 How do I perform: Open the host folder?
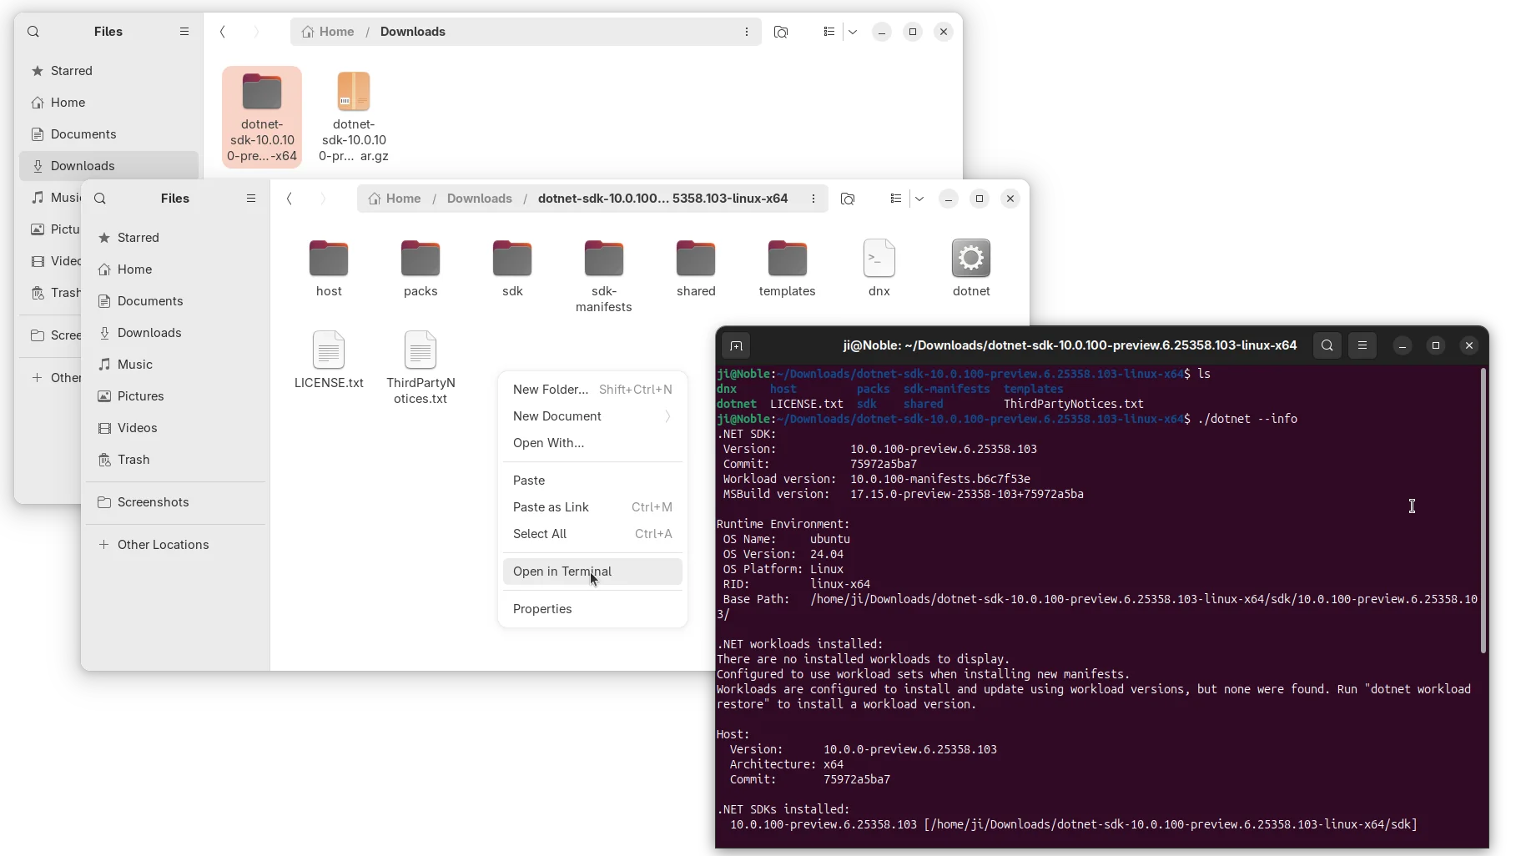329,269
